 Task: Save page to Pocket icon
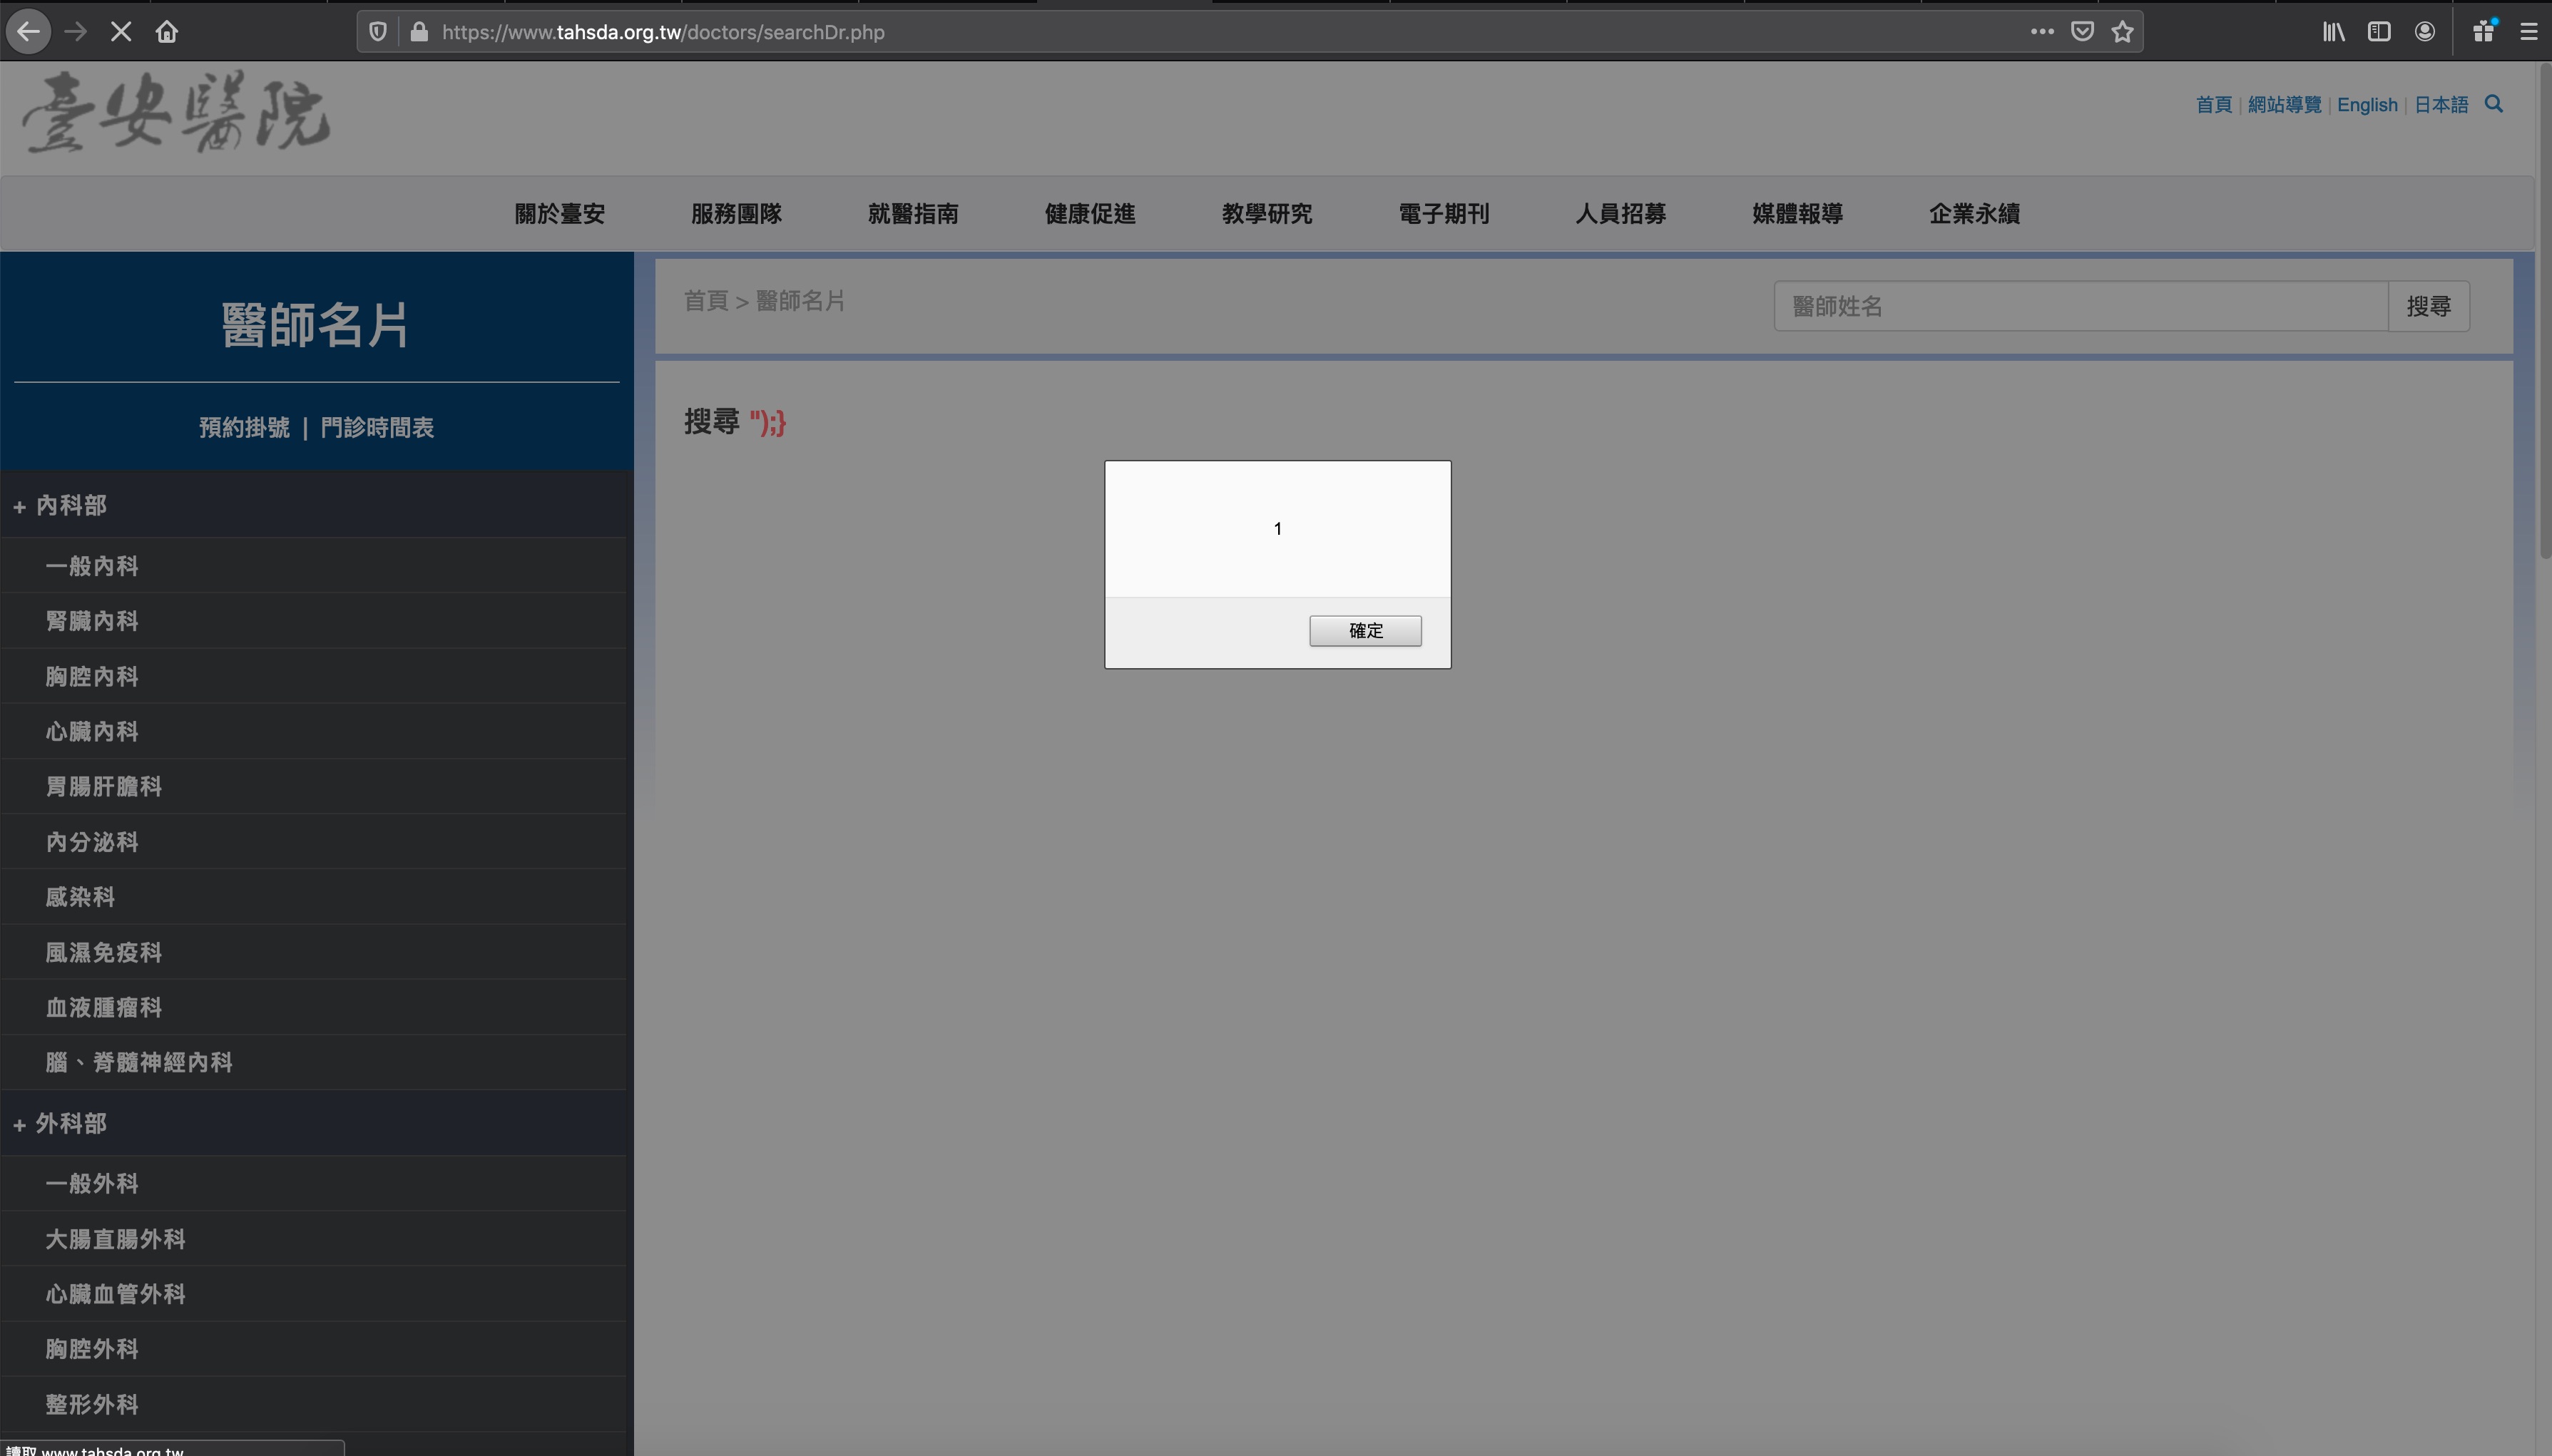(x=2082, y=32)
